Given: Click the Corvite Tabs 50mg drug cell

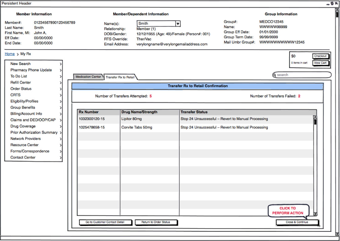Looking at the screenshot, I should coord(137,128).
